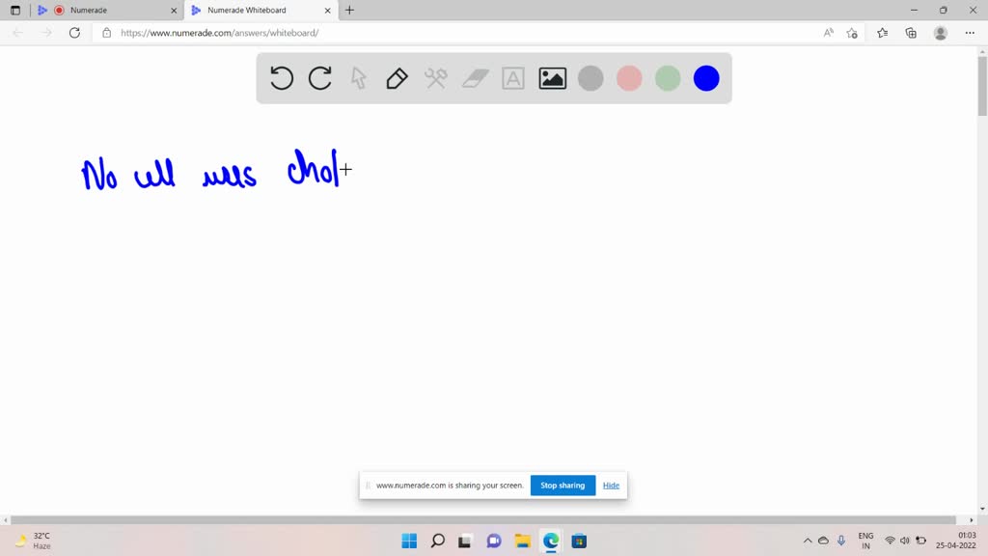The image size is (988, 556).
Task: Refresh the whiteboard page
Action: pyautogui.click(x=74, y=33)
